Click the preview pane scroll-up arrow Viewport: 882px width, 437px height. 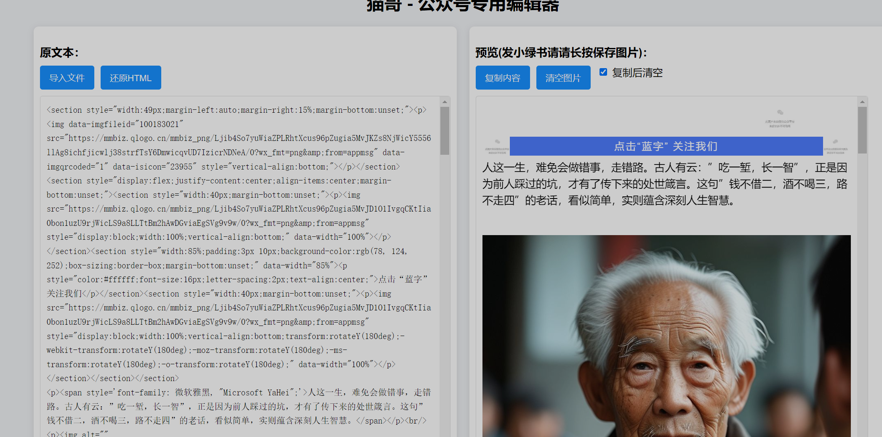[862, 101]
